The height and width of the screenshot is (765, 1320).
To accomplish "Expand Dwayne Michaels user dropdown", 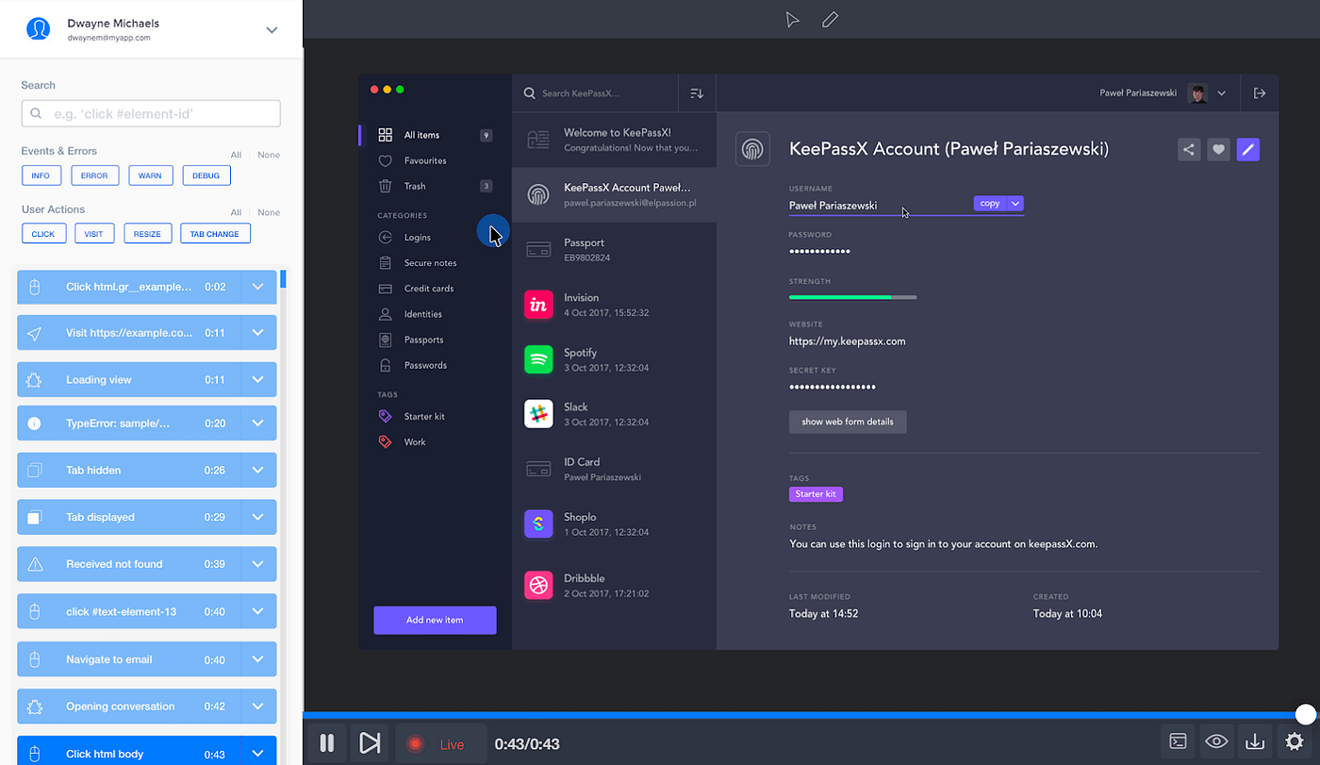I will coord(272,30).
